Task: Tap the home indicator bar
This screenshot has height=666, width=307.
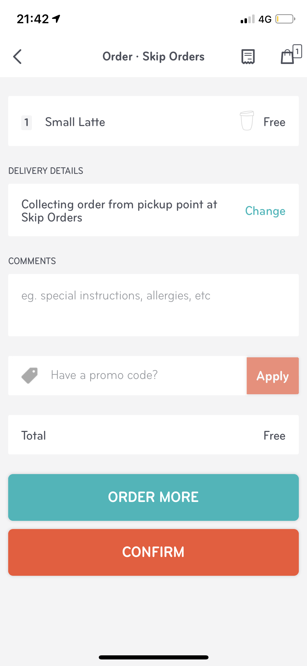Action: [153, 657]
